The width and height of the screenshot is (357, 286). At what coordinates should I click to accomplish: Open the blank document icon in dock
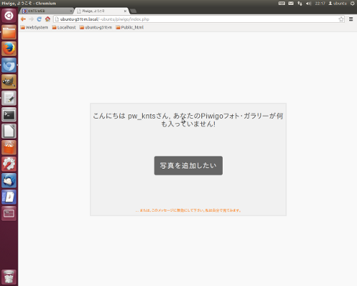(x=9, y=131)
